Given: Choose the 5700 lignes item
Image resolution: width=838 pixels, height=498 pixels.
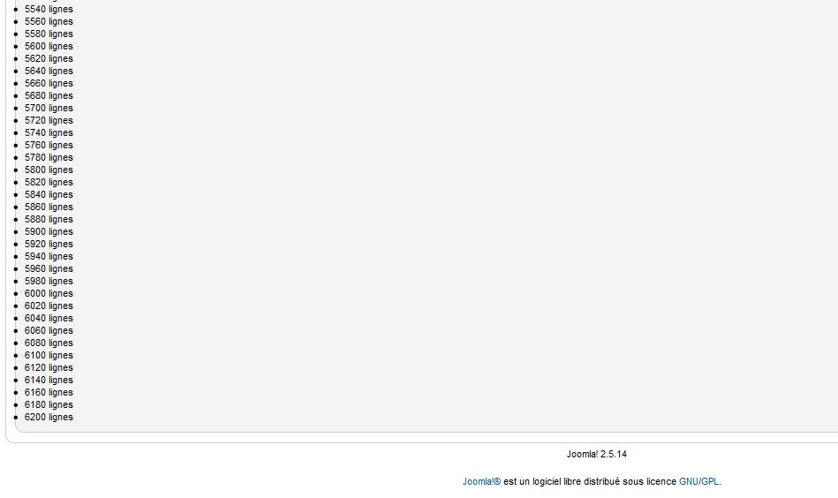Looking at the screenshot, I should 49,108.
